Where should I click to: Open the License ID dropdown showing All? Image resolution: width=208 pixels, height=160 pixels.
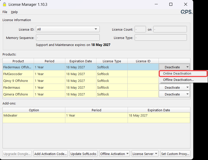(x=68, y=29)
